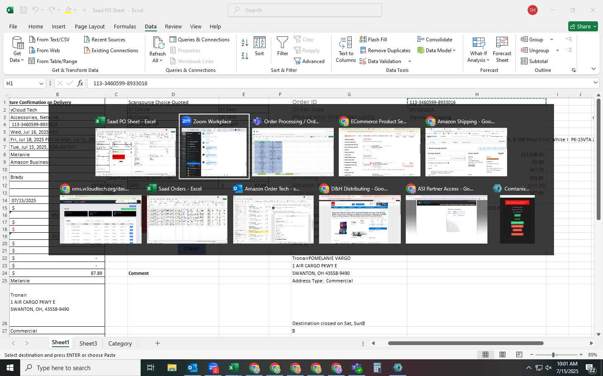Click the horizontal scrollbar thumb
Image resolution: width=603 pixels, height=376 pixels.
click(466, 343)
